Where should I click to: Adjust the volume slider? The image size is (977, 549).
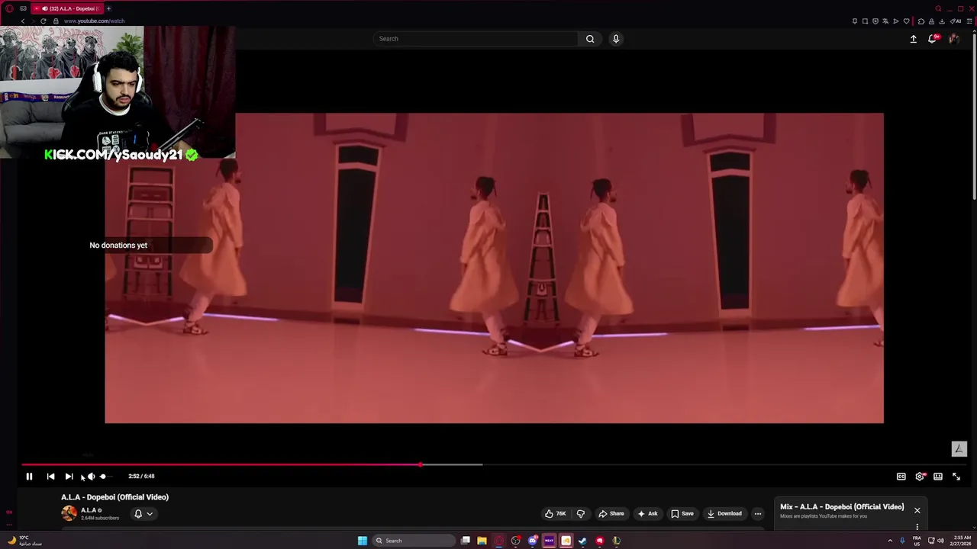click(x=105, y=477)
